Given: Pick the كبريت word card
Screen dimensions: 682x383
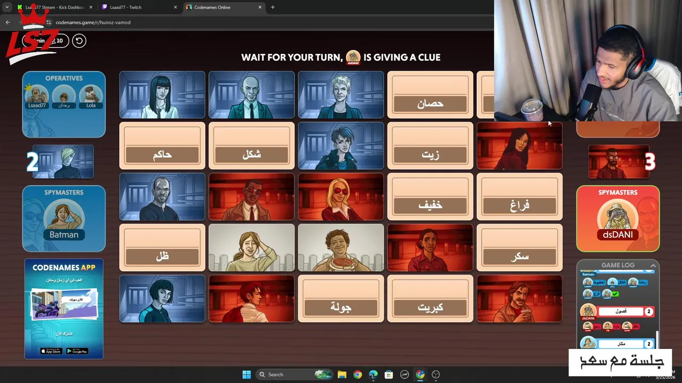Looking at the screenshot, I should coord(430,299).
